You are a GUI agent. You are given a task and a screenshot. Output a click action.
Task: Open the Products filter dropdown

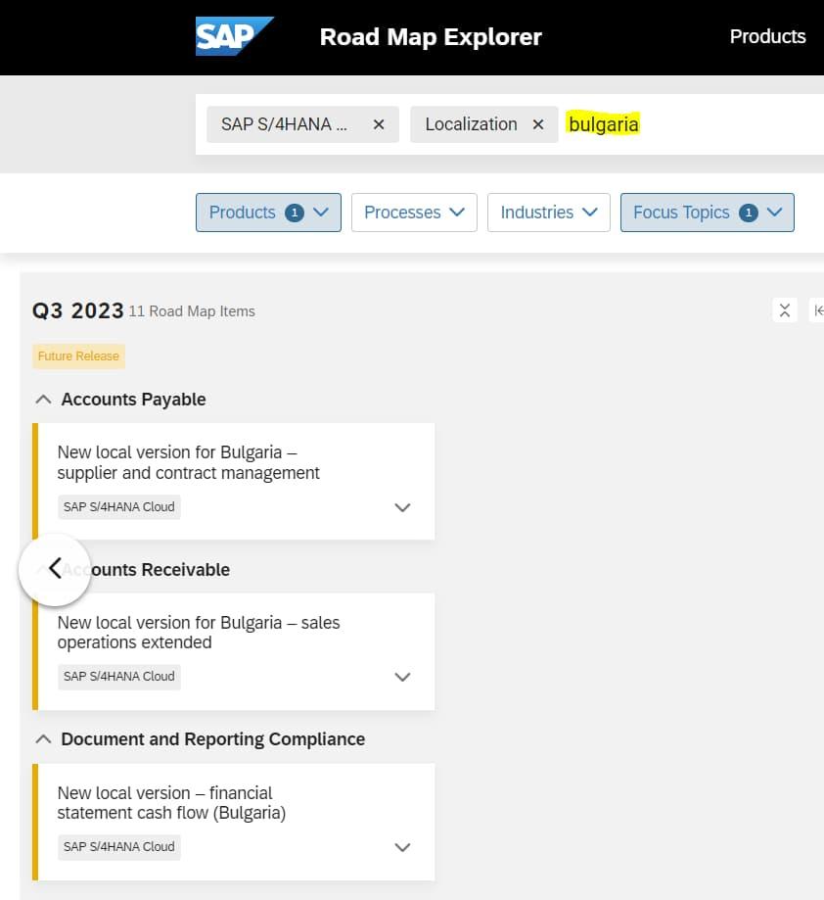pos(268,213)
